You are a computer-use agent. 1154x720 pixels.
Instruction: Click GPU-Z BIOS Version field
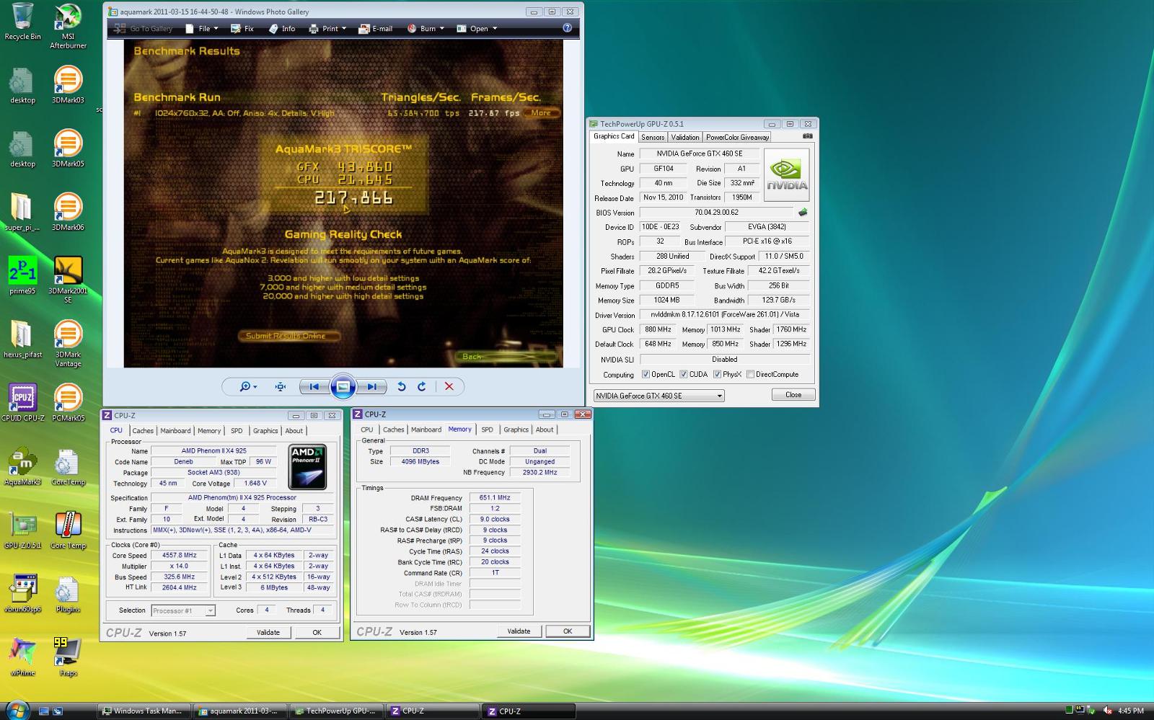[717, 213]
